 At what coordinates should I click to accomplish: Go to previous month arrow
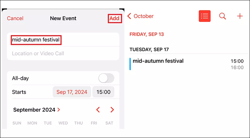tap(98, 110)
